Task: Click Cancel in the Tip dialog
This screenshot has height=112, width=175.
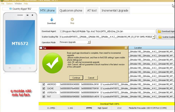Action: click(x=91, y=78)
